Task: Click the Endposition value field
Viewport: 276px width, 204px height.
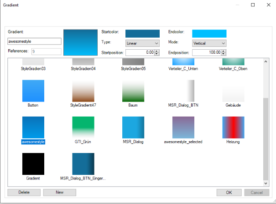Action: tap(207, 52)
